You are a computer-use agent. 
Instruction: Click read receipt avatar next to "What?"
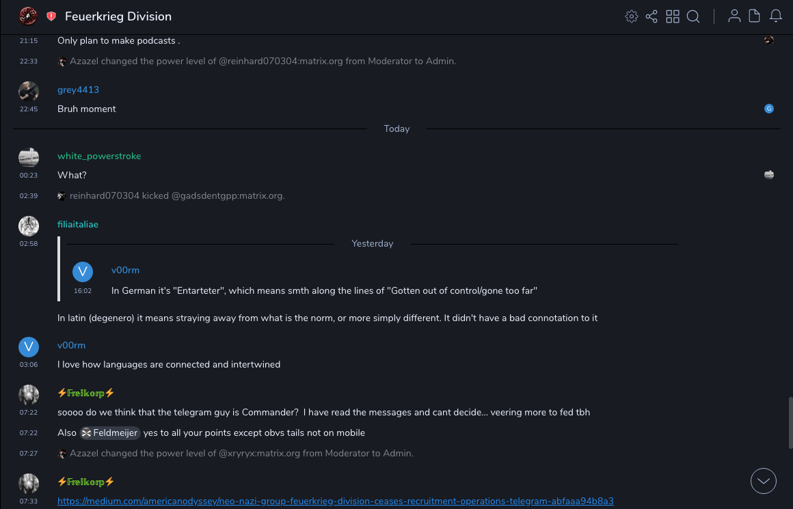pyautogui.click(x=769, y=175)
